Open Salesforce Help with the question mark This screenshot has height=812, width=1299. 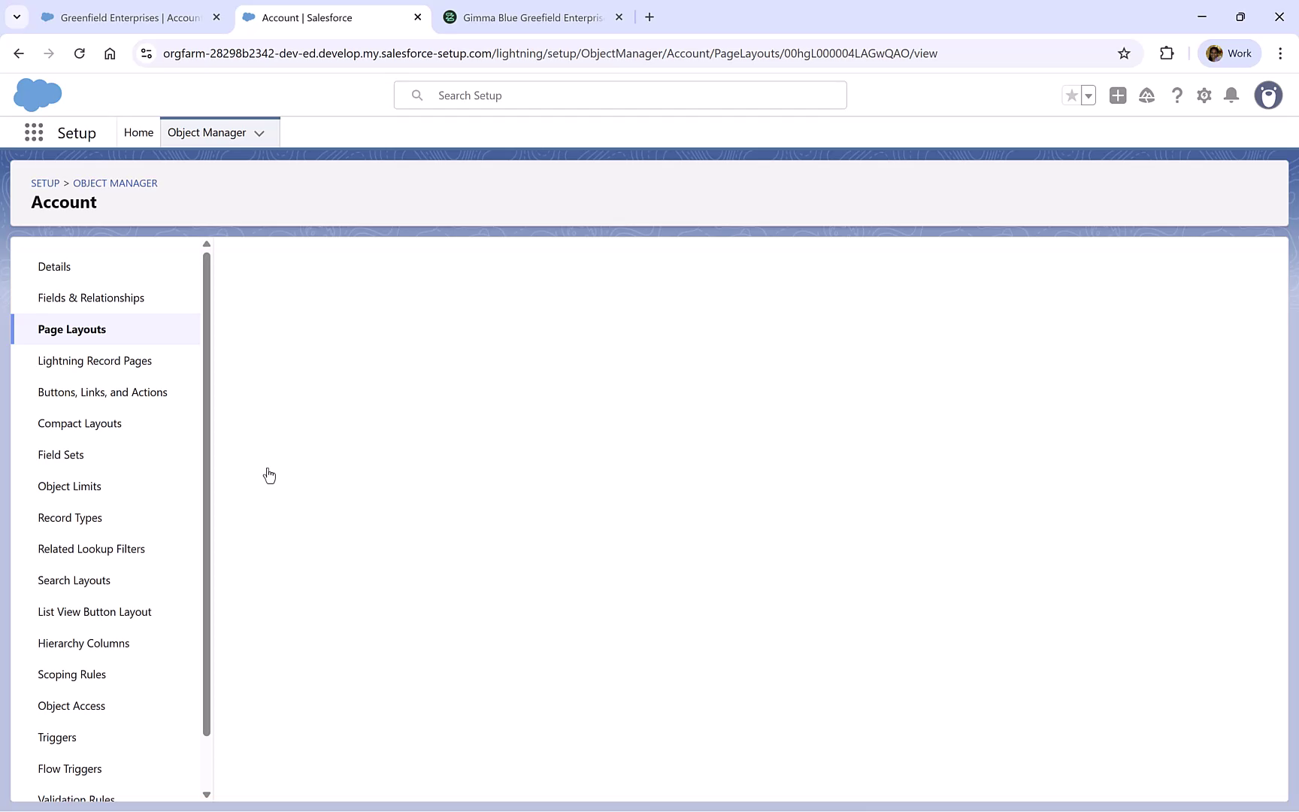click(x=1177, y=95)
